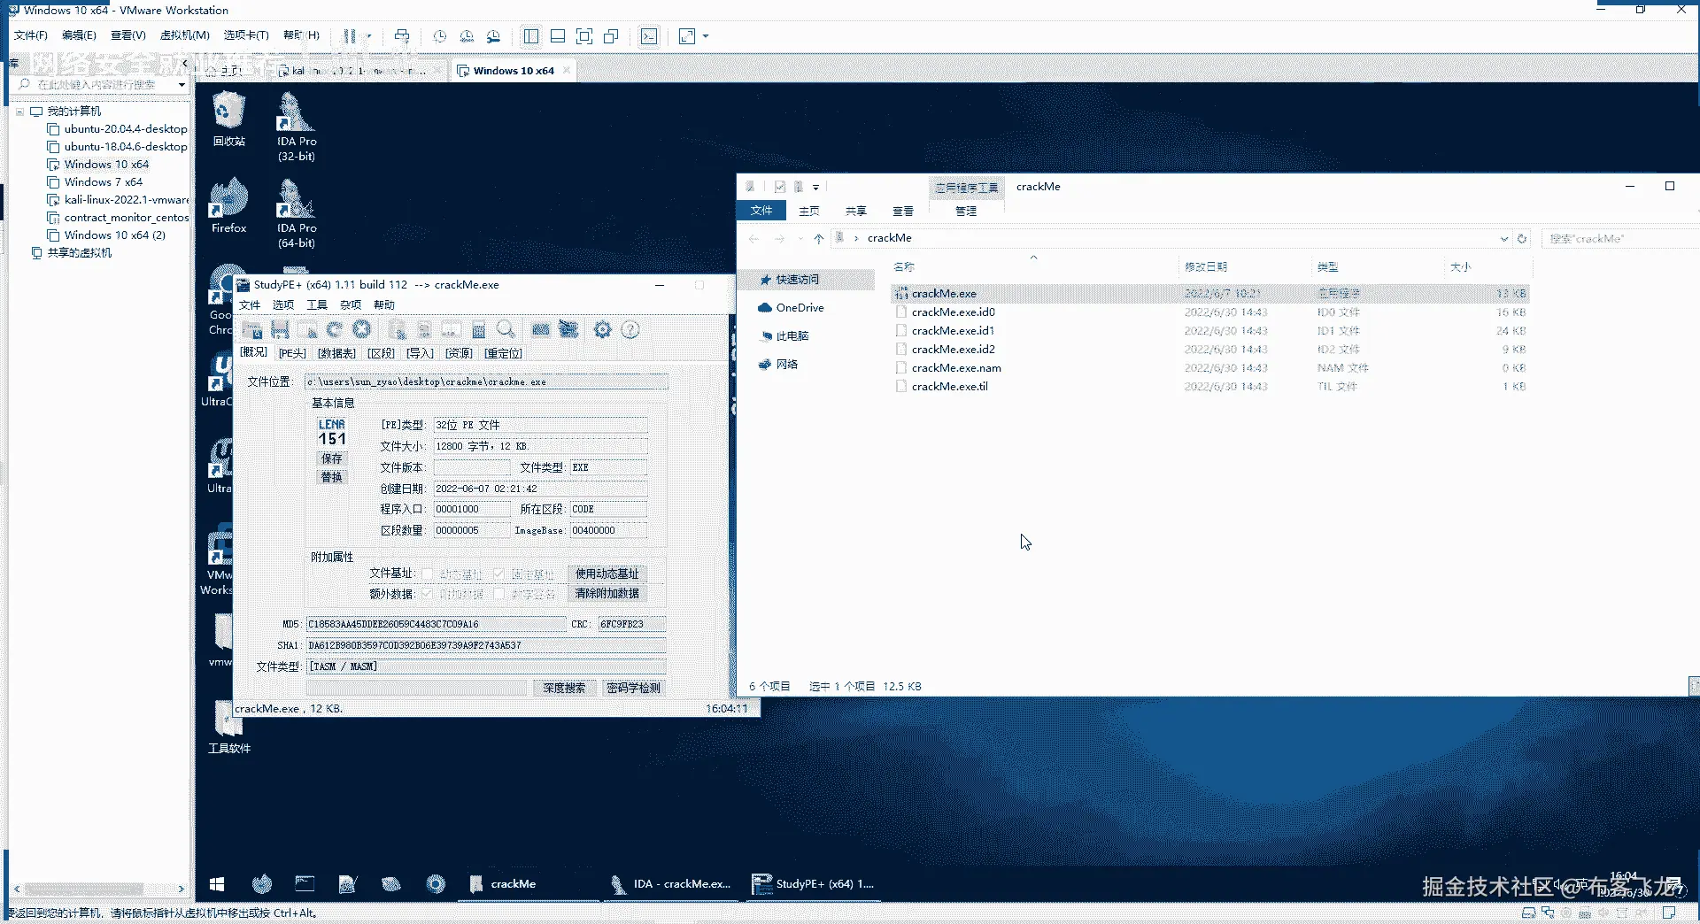
Task: Toggle VMware library sidebar view icon
Action: [531, 36]
